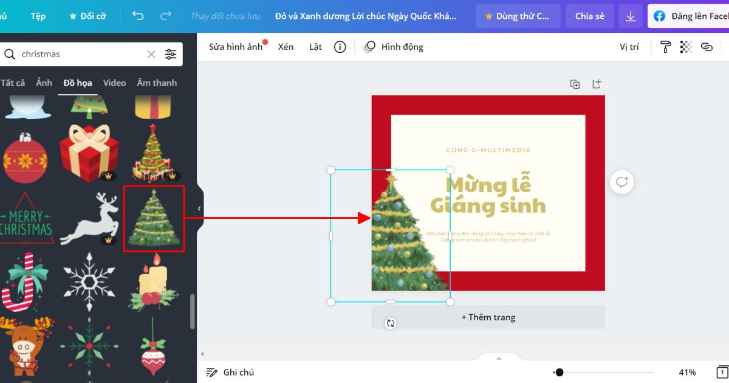Viewport: 729px width, 383px height.
Task: Duplicate the page using the duplicate icon
Action: tap(575, 84)
